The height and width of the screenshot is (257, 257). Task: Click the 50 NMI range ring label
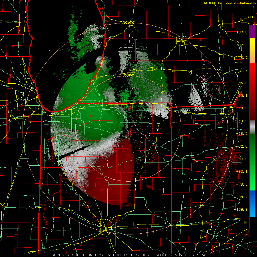[x=128, y=75]
